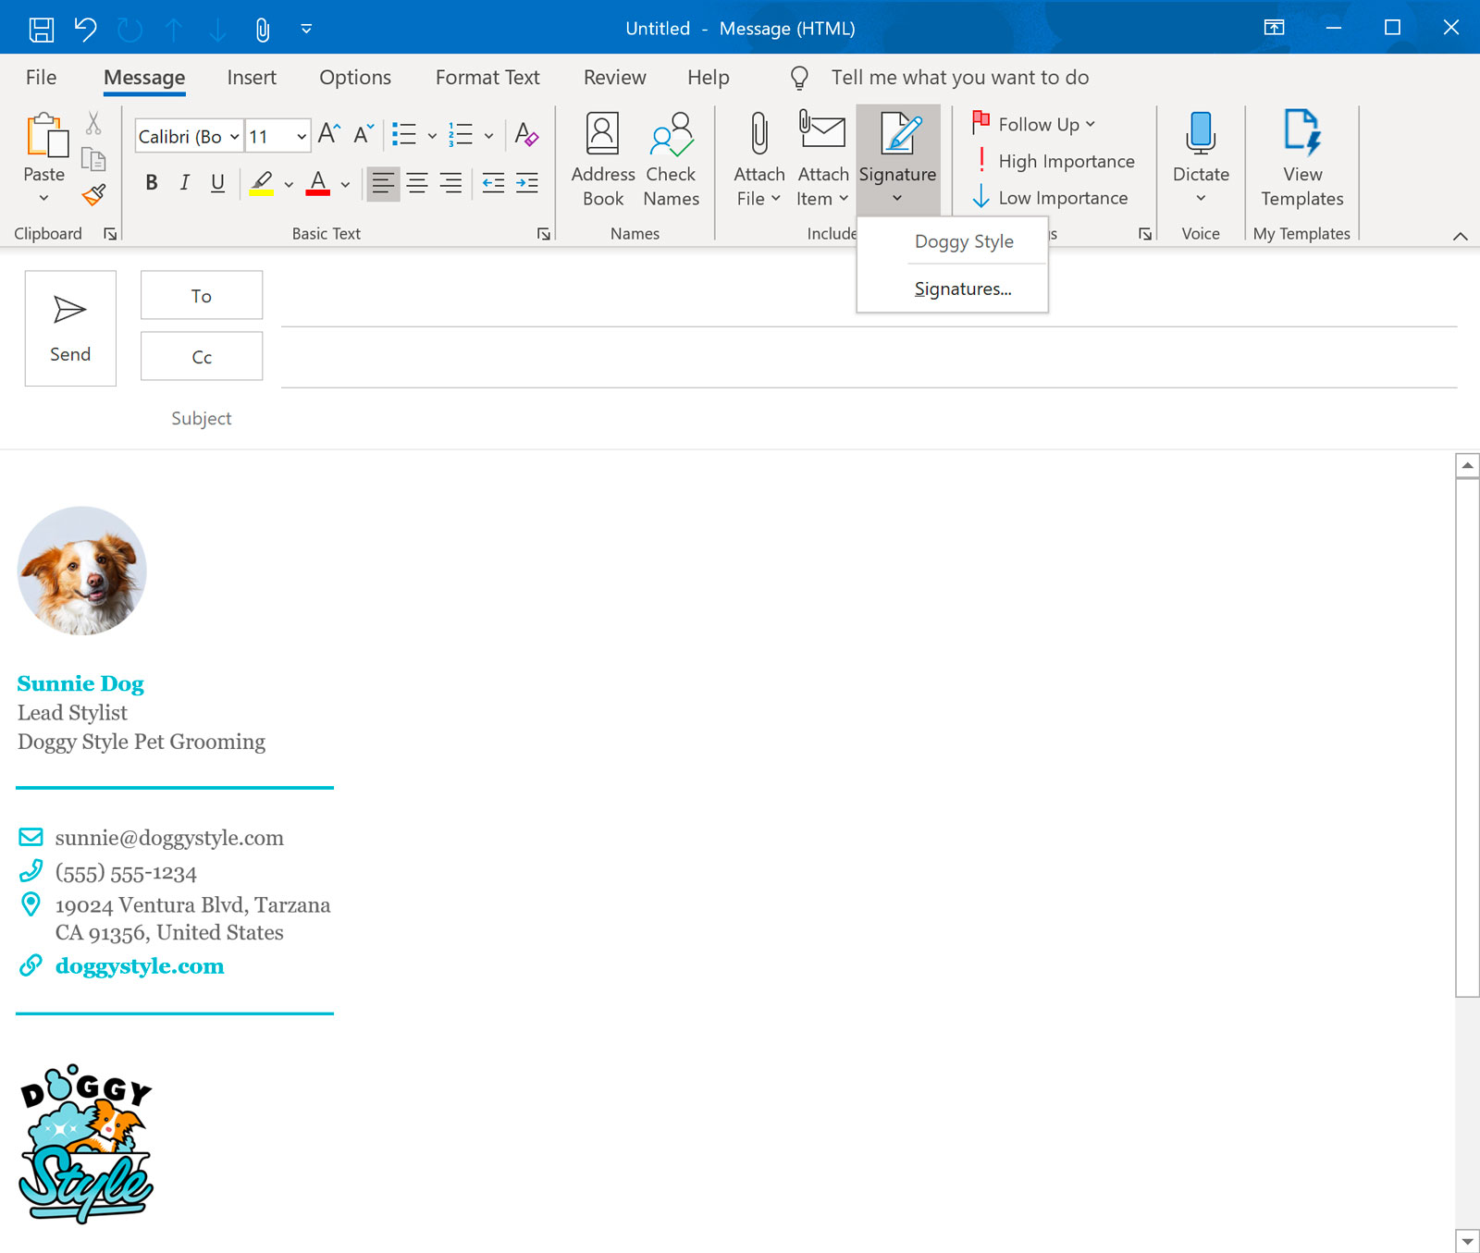Open the File tab
Screen dimensions: 1480x1253
[41, 78]
